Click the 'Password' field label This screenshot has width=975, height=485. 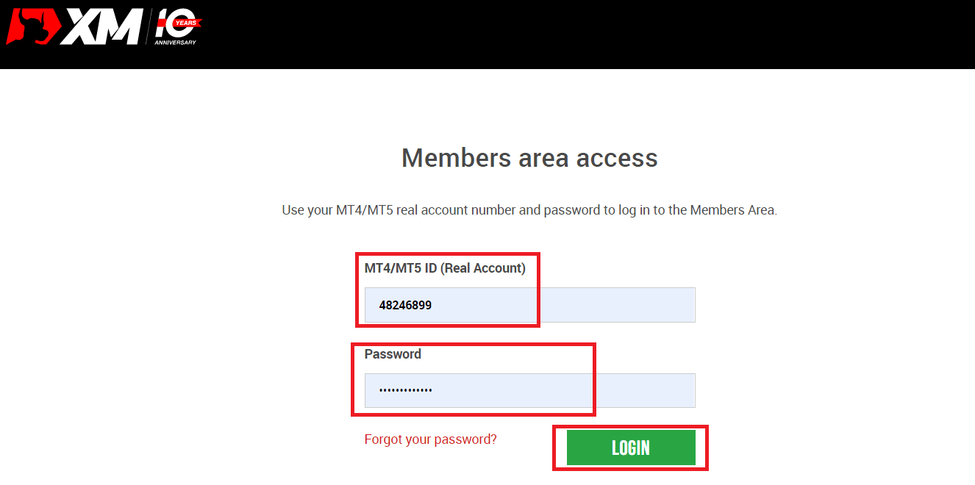393,353
